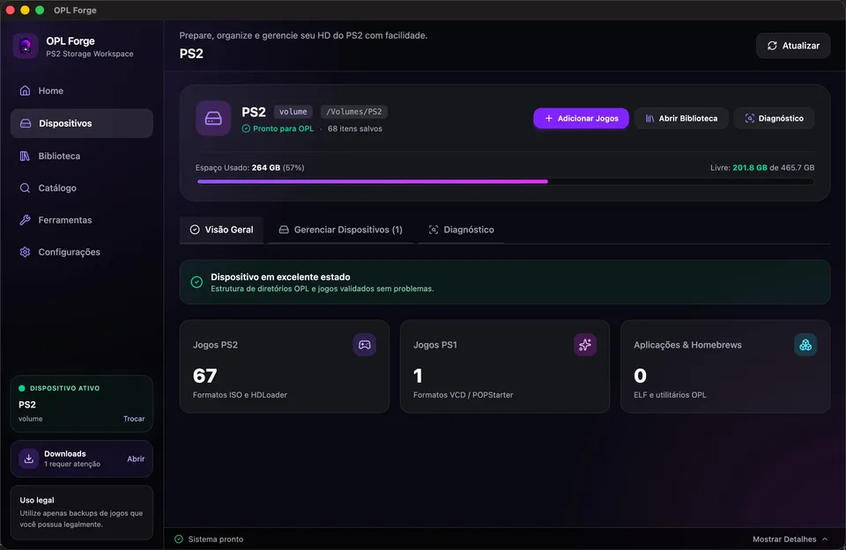Image resolution: width=846 pixels, height=550 pixels.
Task: Click the Dispositivos drive icon in sidebar
Action: pyautogui.click(x=26, y=123)
